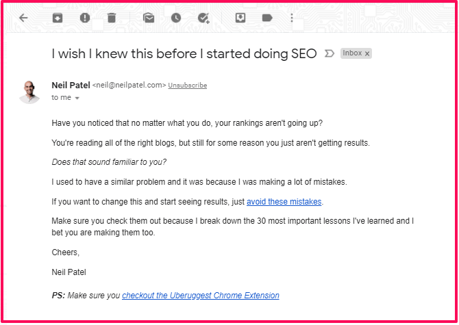Delete the email with trash icon
The image size is (459, 325).
tap(112, 18)
